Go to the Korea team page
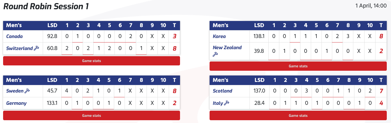Screen dimensions: 391x123 (x=219, y=36)
